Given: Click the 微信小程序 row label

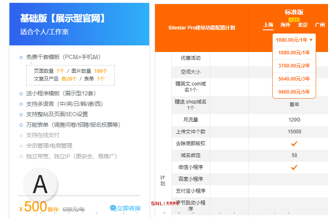Looking at the screenshot, I should (x=191, y=167).
